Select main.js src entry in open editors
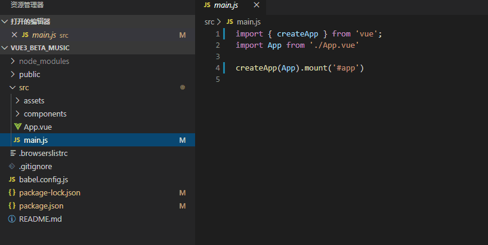The image size is (488, 245). point(97,35)
